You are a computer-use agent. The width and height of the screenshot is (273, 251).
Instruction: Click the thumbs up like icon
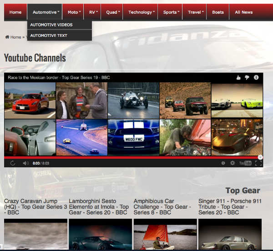pyautogui.click(x=238, y=77)
